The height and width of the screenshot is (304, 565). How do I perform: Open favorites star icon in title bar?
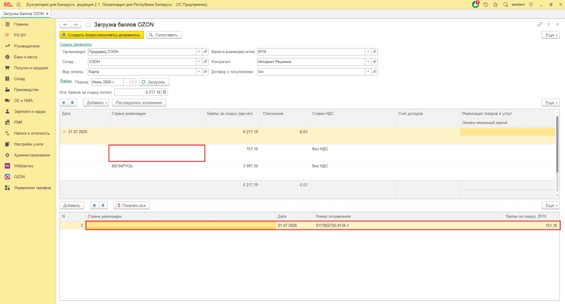495,4
